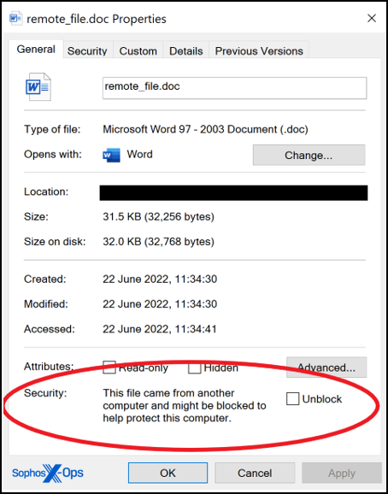
Task: Click the Word document icon in title bar
Action: click(15, 18)
